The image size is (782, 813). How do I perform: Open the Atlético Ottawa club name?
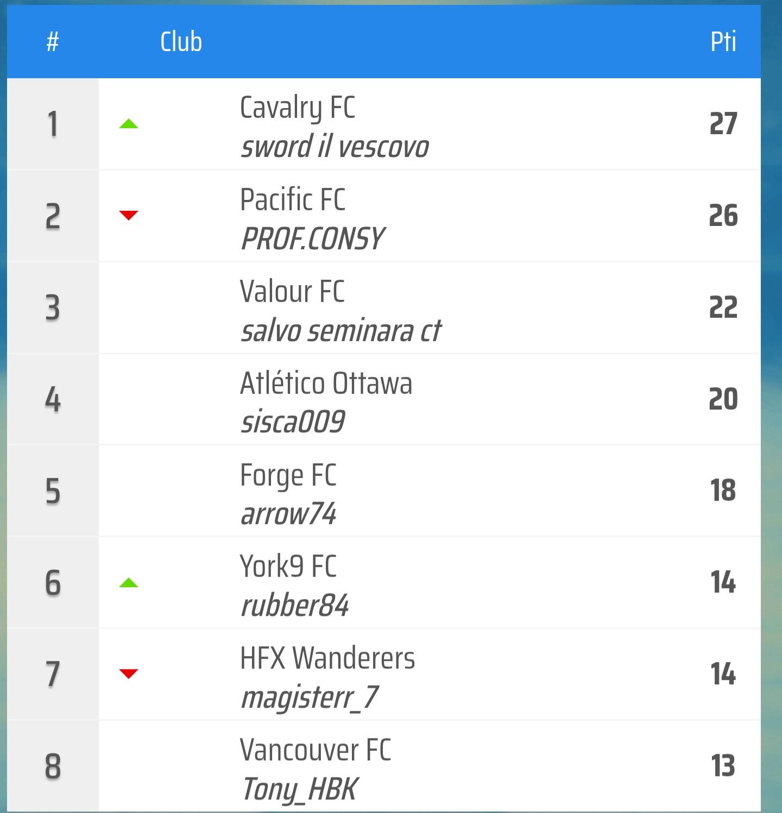pos(326,383)
